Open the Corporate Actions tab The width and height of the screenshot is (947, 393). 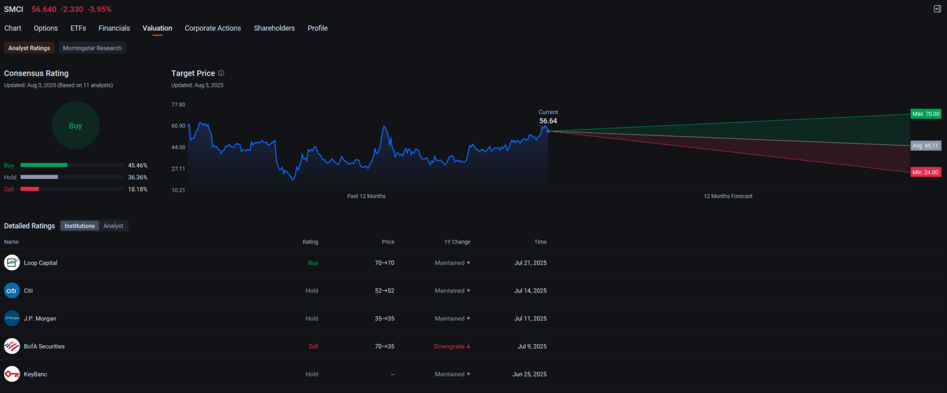pos(212,28)
